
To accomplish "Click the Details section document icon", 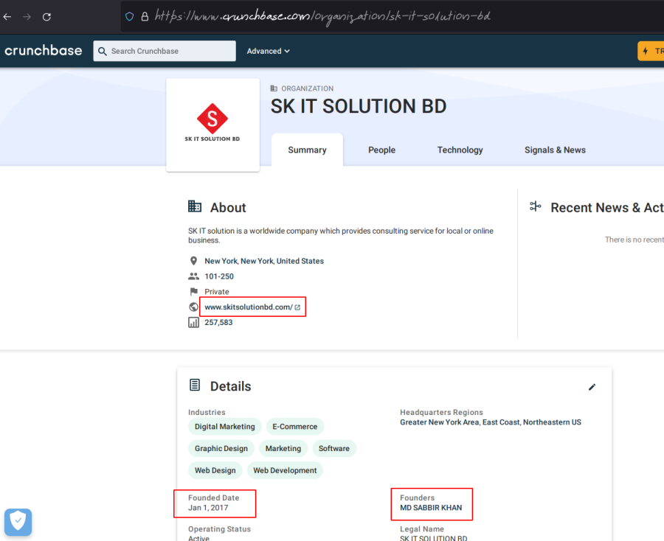I will tap(195, 385).
